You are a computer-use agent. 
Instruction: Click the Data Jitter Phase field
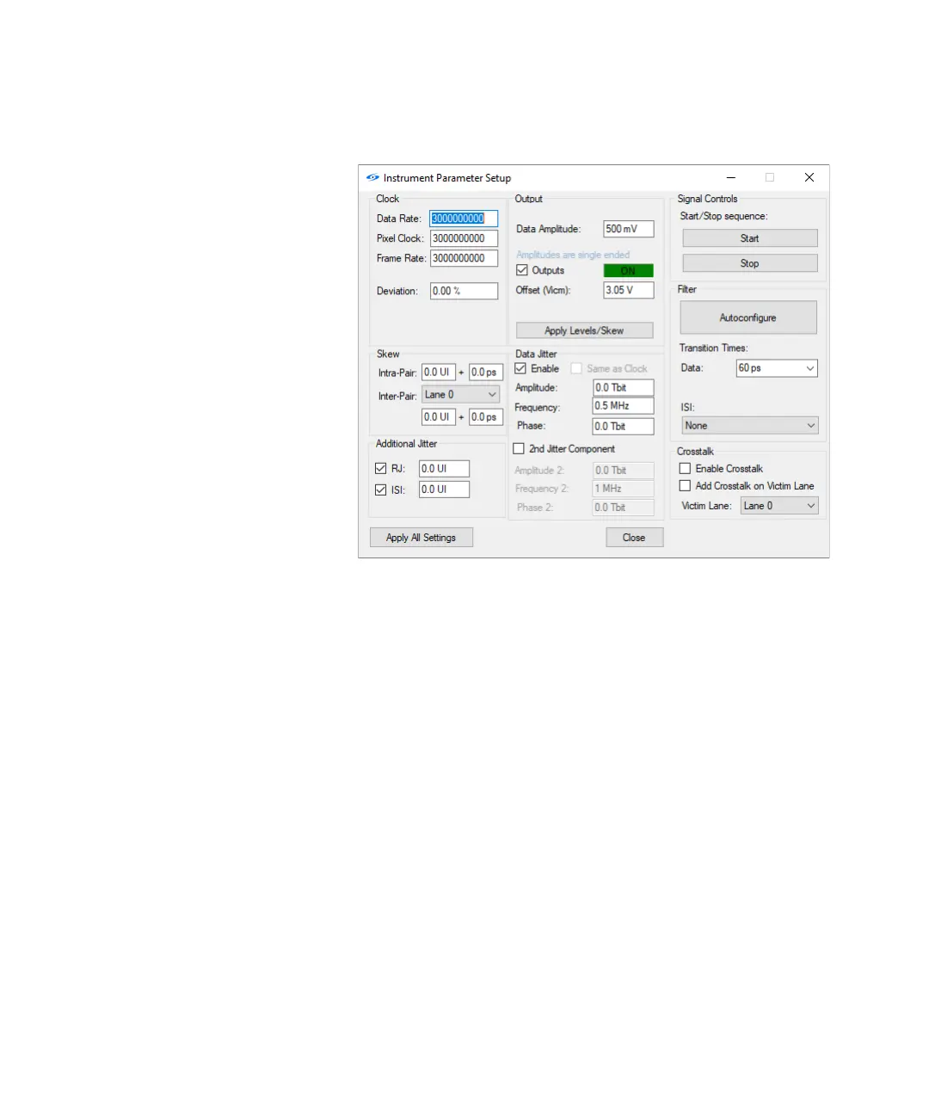[x=624, y=427]
